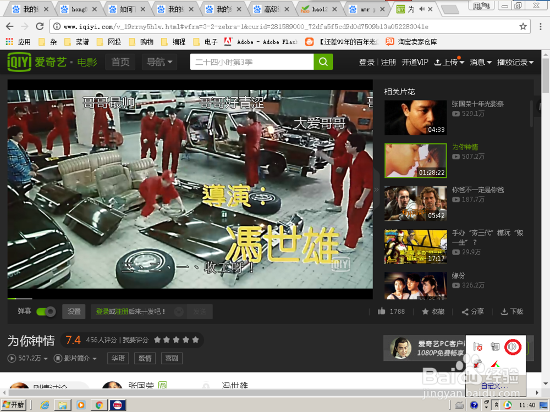Open the 首页 home menu item

(120, 62)
